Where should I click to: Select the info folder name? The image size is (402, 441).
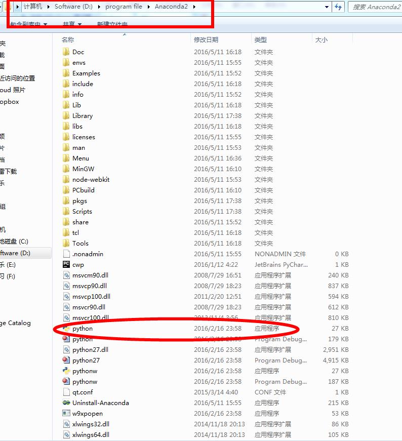click(77, 94)
